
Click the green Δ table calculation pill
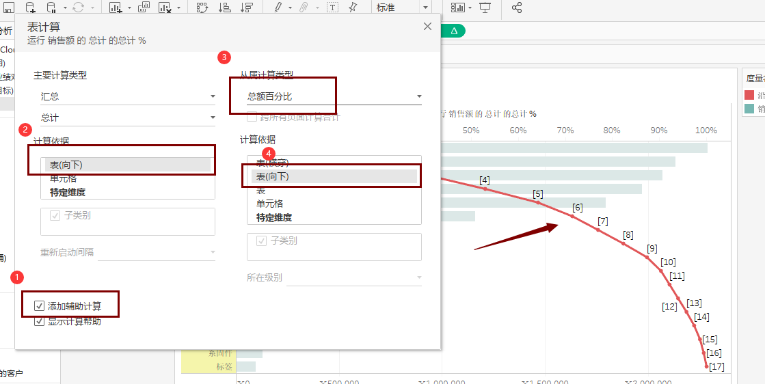[453, 31]
